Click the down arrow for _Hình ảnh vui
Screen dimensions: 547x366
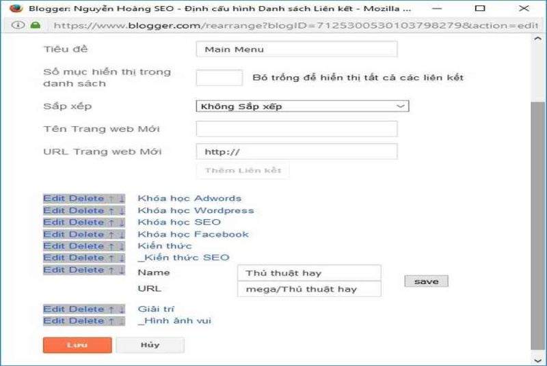coord(121,321)
